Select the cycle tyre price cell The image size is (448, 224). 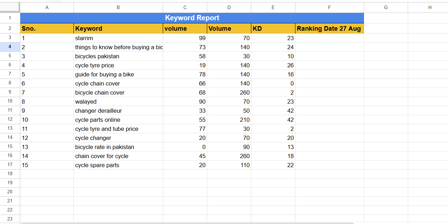point(118,65)
